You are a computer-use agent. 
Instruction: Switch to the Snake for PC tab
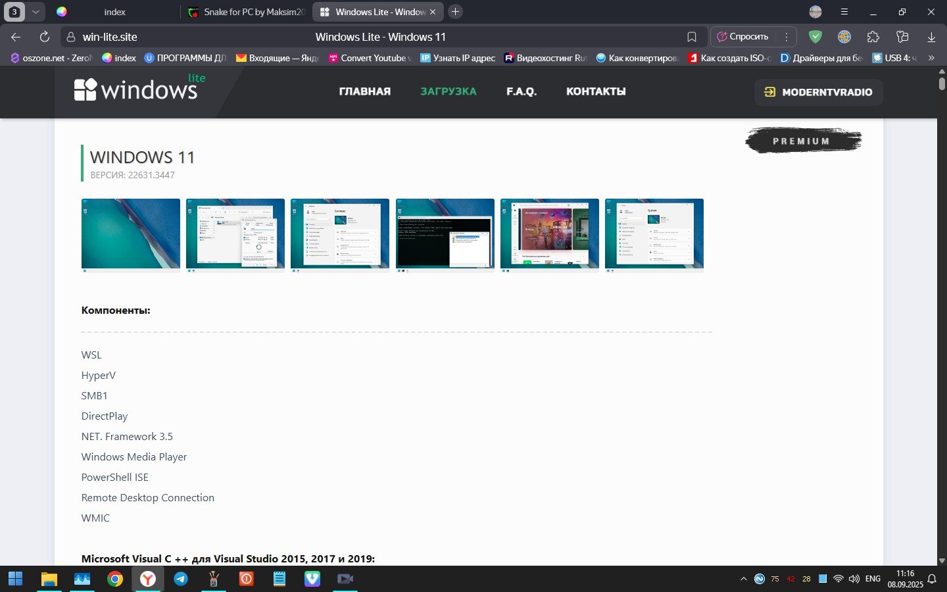[x=247, y=12]
